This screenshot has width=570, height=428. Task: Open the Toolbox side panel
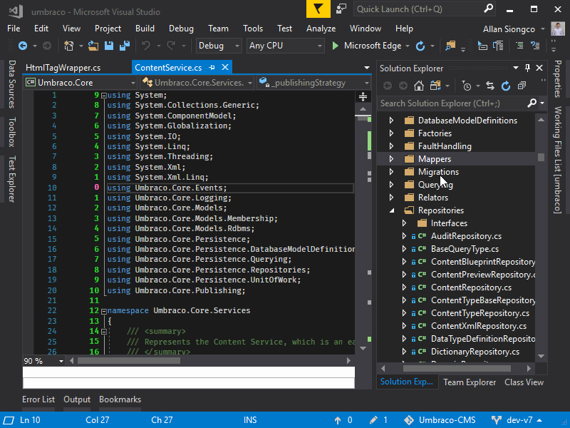click(12, 132)
